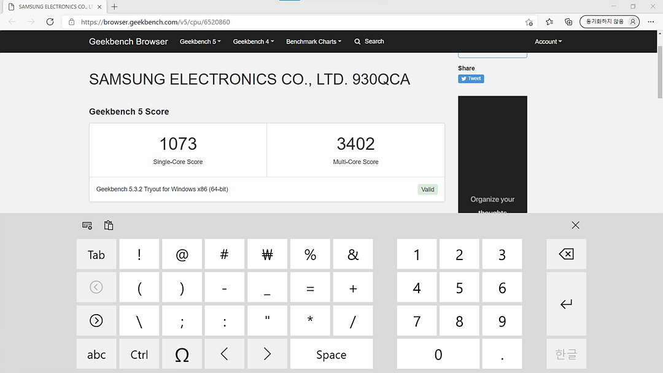
Task: Tap the double quote key
Action: pyautogui.click(x=267, y=321)
